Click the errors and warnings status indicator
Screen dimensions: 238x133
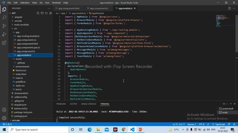[7, 124]
